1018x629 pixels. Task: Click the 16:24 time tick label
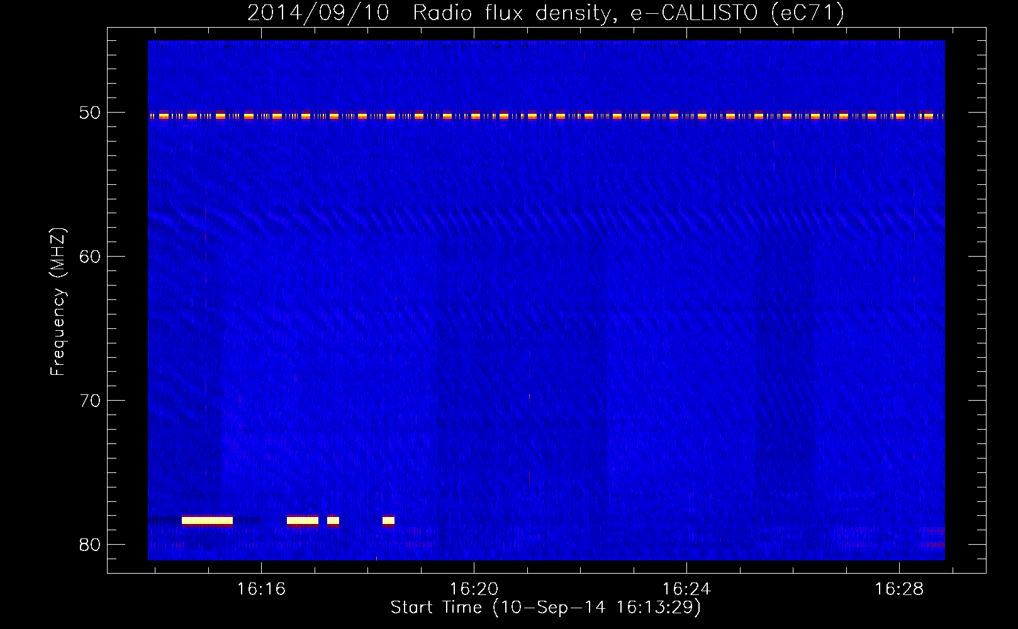(686, 589)
